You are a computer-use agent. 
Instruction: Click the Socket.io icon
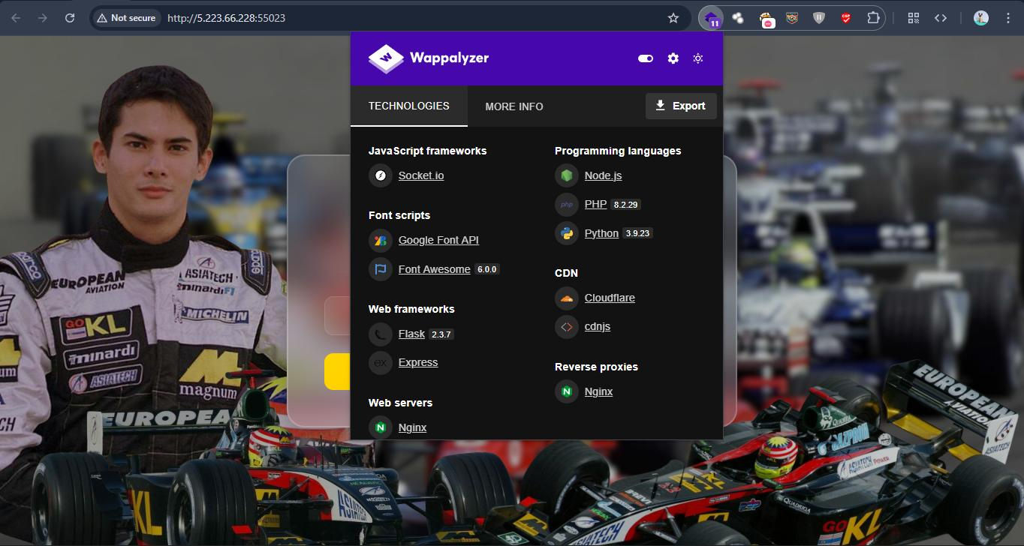381,175
